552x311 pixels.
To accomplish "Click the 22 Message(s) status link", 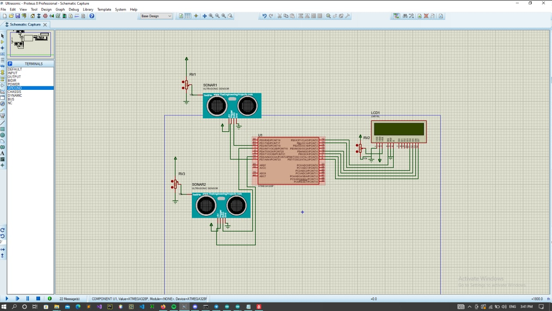I will (69, 299).
